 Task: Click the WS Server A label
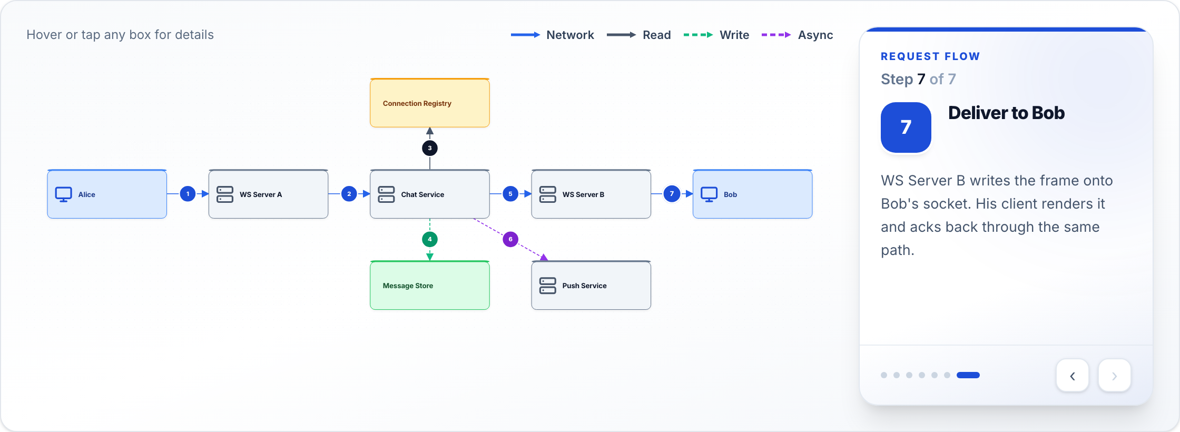(261, 194)
